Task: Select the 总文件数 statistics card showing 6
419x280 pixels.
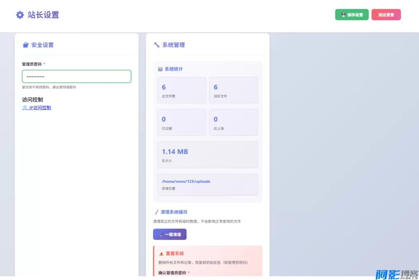Action: tap(181, 90)
